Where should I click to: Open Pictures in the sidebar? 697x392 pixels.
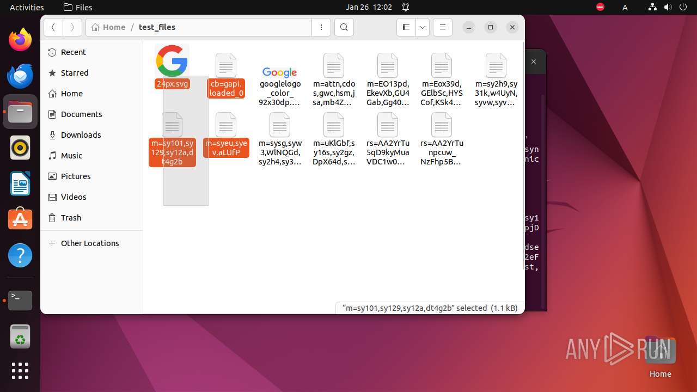tap(91, 176)
